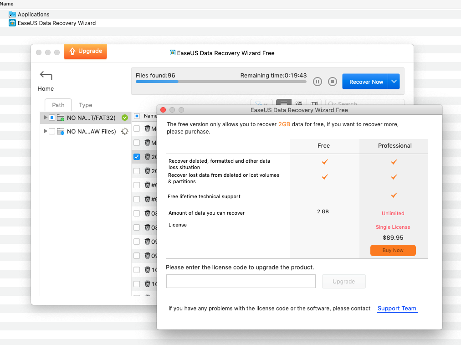This screenshot has height=345, width=461.
Task: Click Free column checkmark for recover deleted data
Action: (x=325, y=162)
